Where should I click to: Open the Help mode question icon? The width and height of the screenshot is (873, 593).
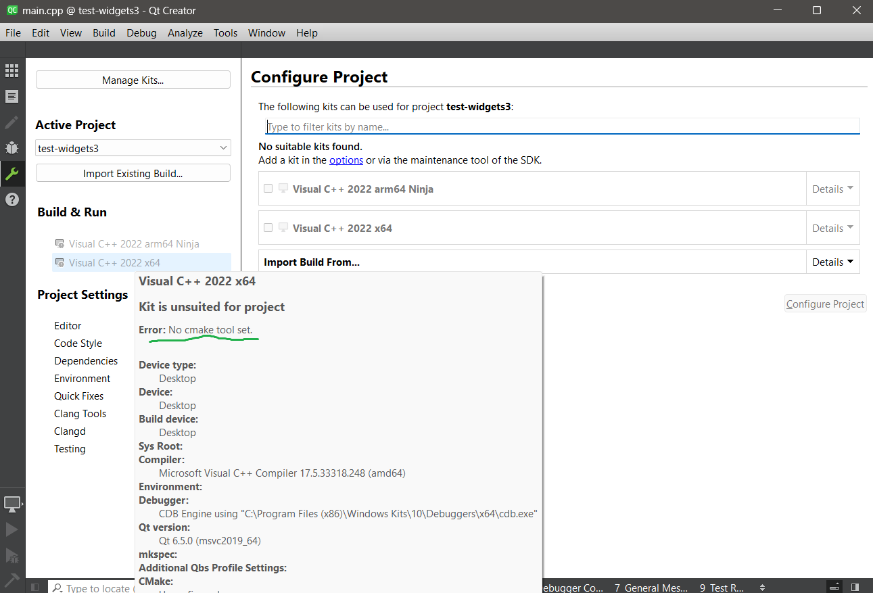coord(11,199)
